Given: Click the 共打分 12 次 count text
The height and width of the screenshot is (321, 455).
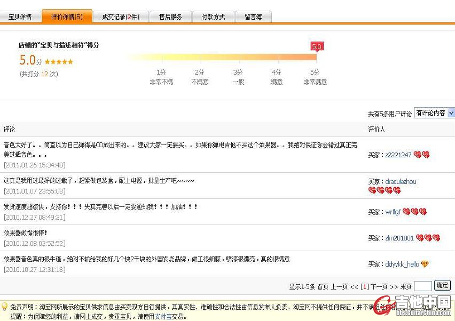Looking at the screenshot, I should tap(39, 74).
